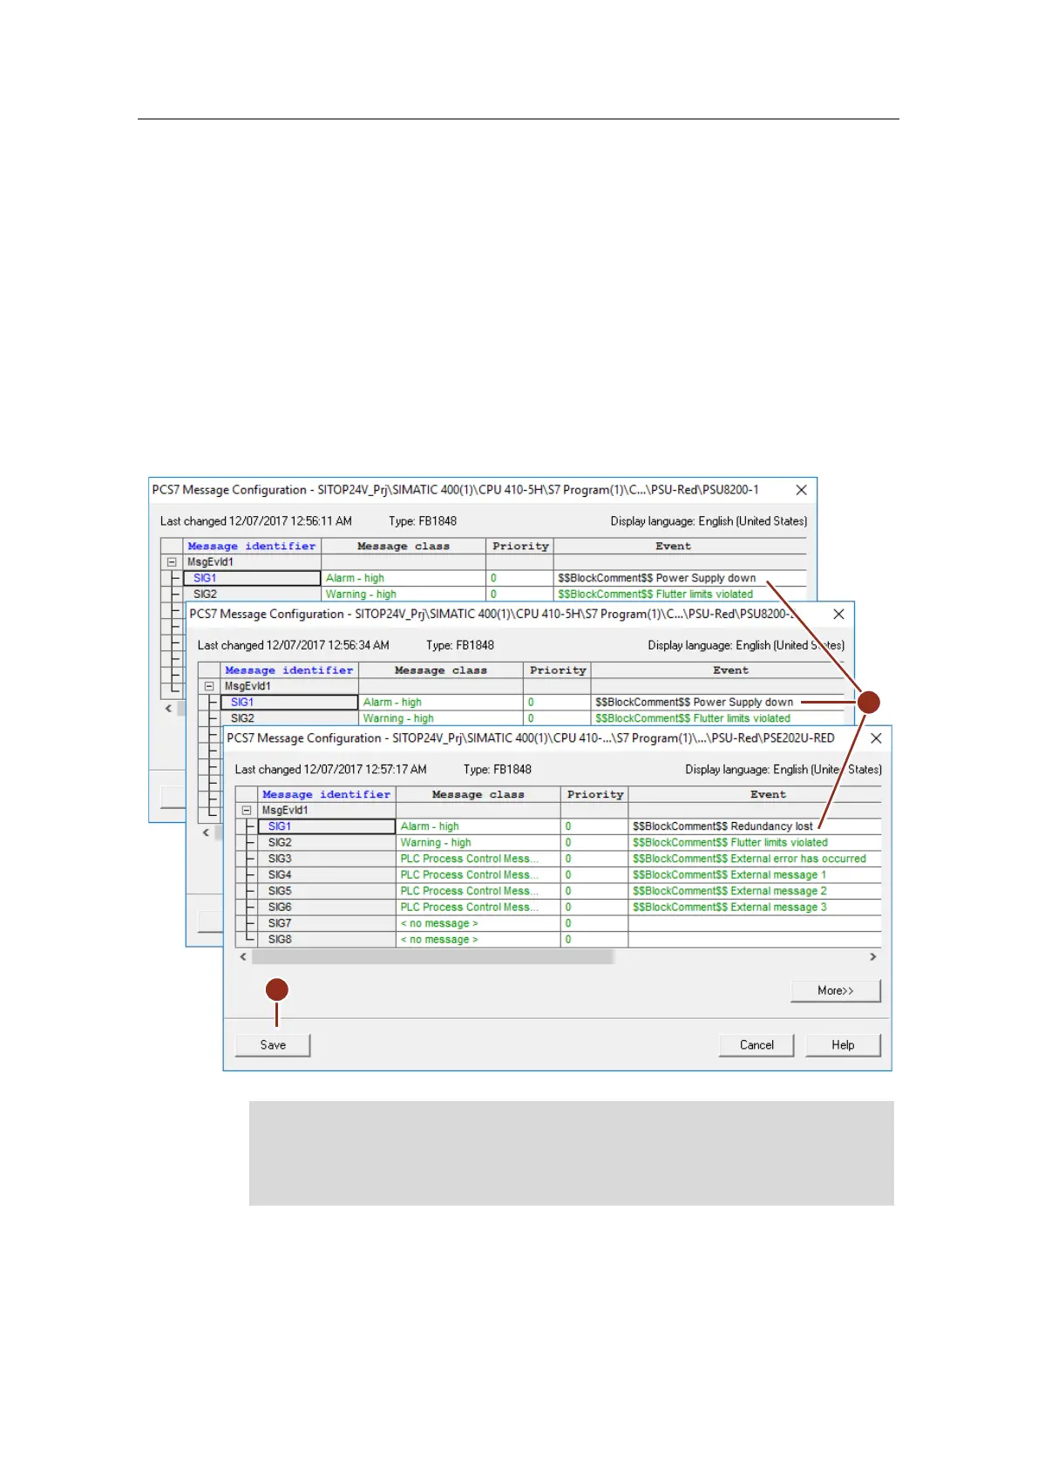
Task: Collapse MsgEvId1 in the PSE202U-RED window
Action: click(x=247, y=810)
